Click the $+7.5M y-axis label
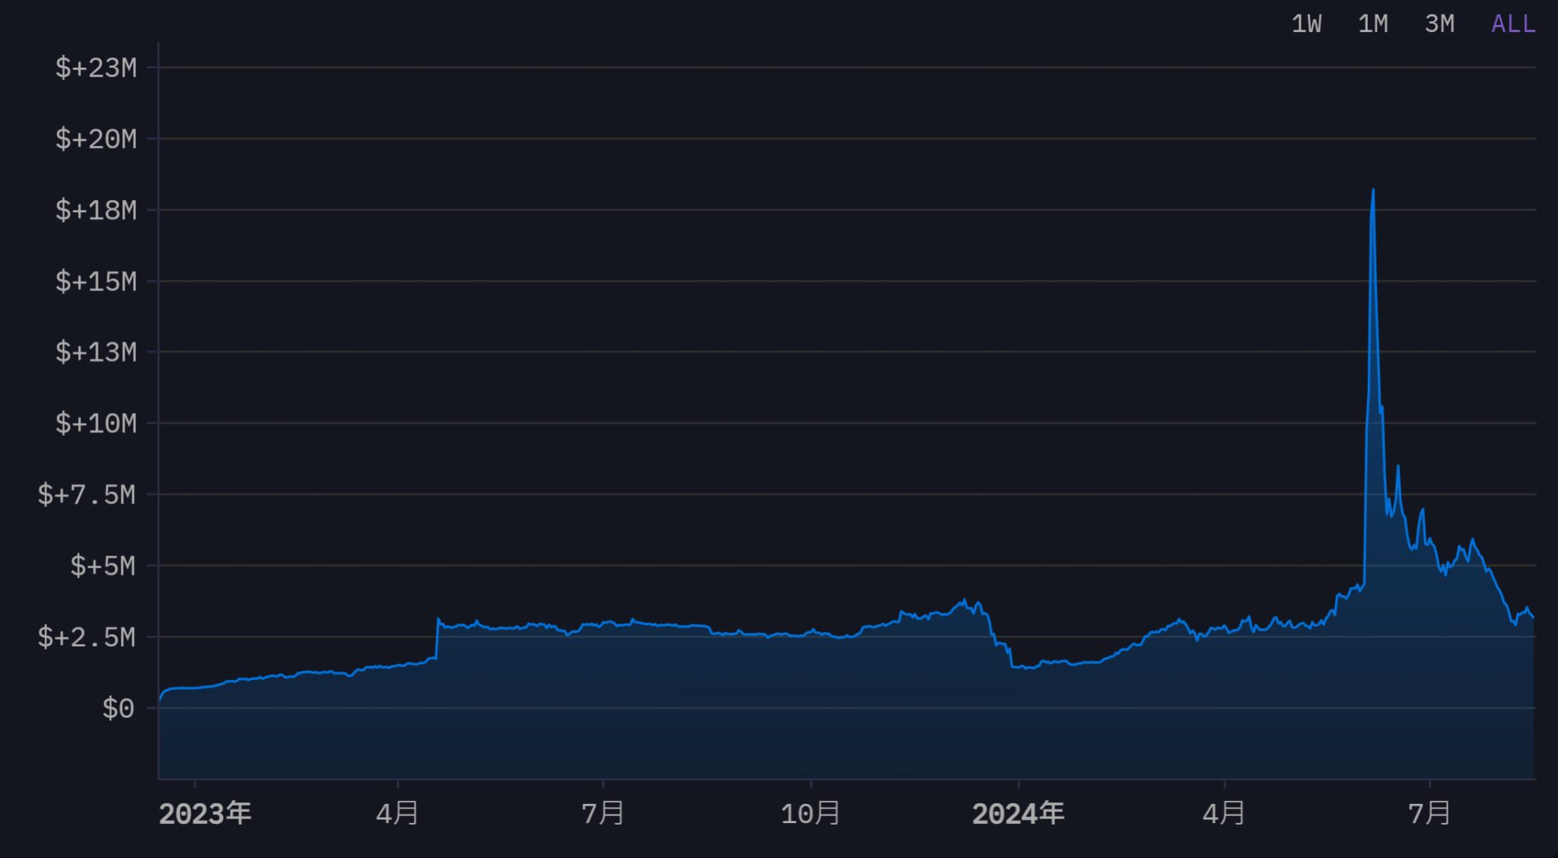Image resolution: width=1558 pixels, height=858 pixels. 87,495
